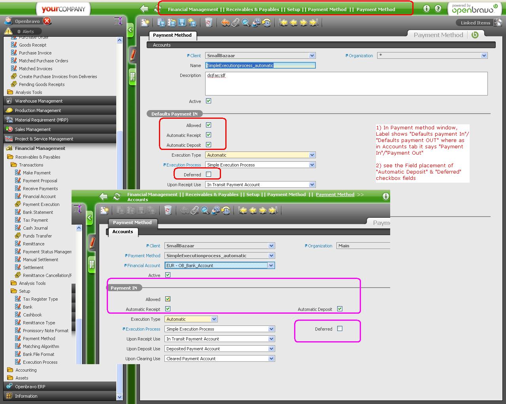Click the trash icon in inset Accounts toolbar
Viewport: 506px width, 404px height.
[168, 210]
